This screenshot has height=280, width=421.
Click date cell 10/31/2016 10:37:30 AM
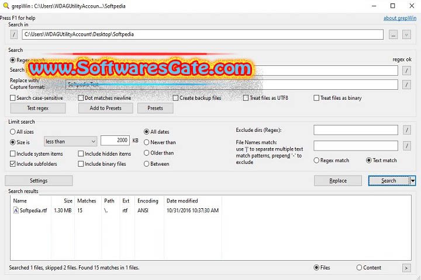[192, 211]
